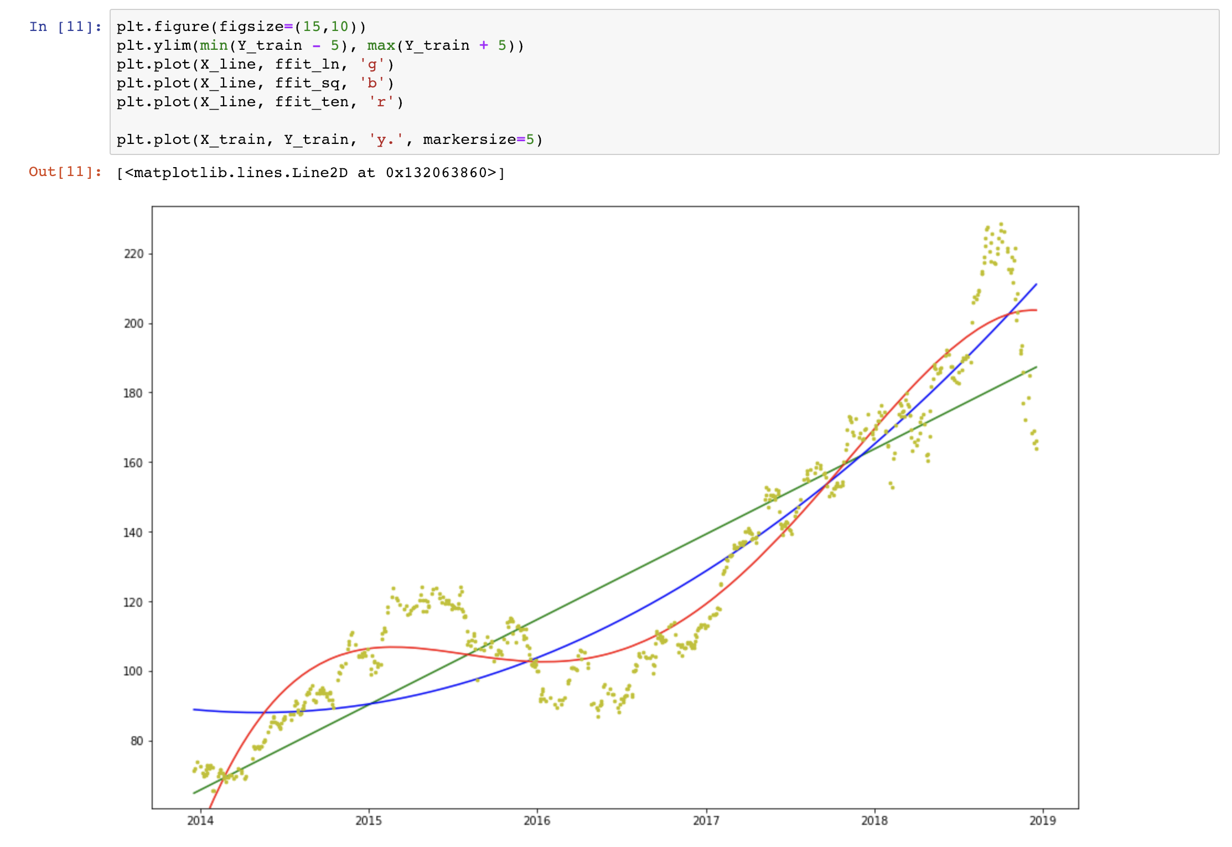Click the green line's upper right end
The width and height of the screenshot is (1232, 847).
(x=1035, y=368)
